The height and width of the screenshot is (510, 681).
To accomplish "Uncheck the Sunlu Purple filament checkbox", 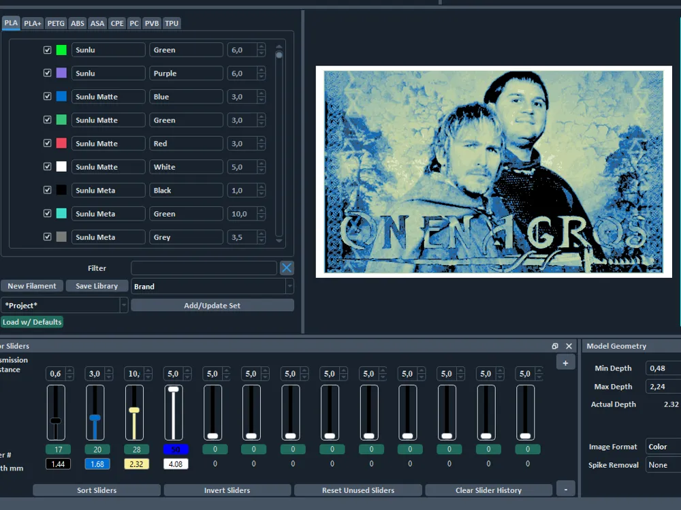I will click(48, 73).
